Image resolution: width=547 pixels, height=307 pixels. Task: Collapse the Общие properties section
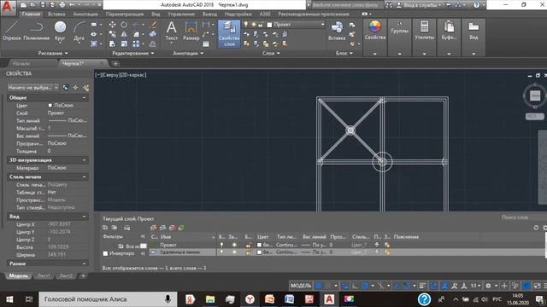[84, 98]
